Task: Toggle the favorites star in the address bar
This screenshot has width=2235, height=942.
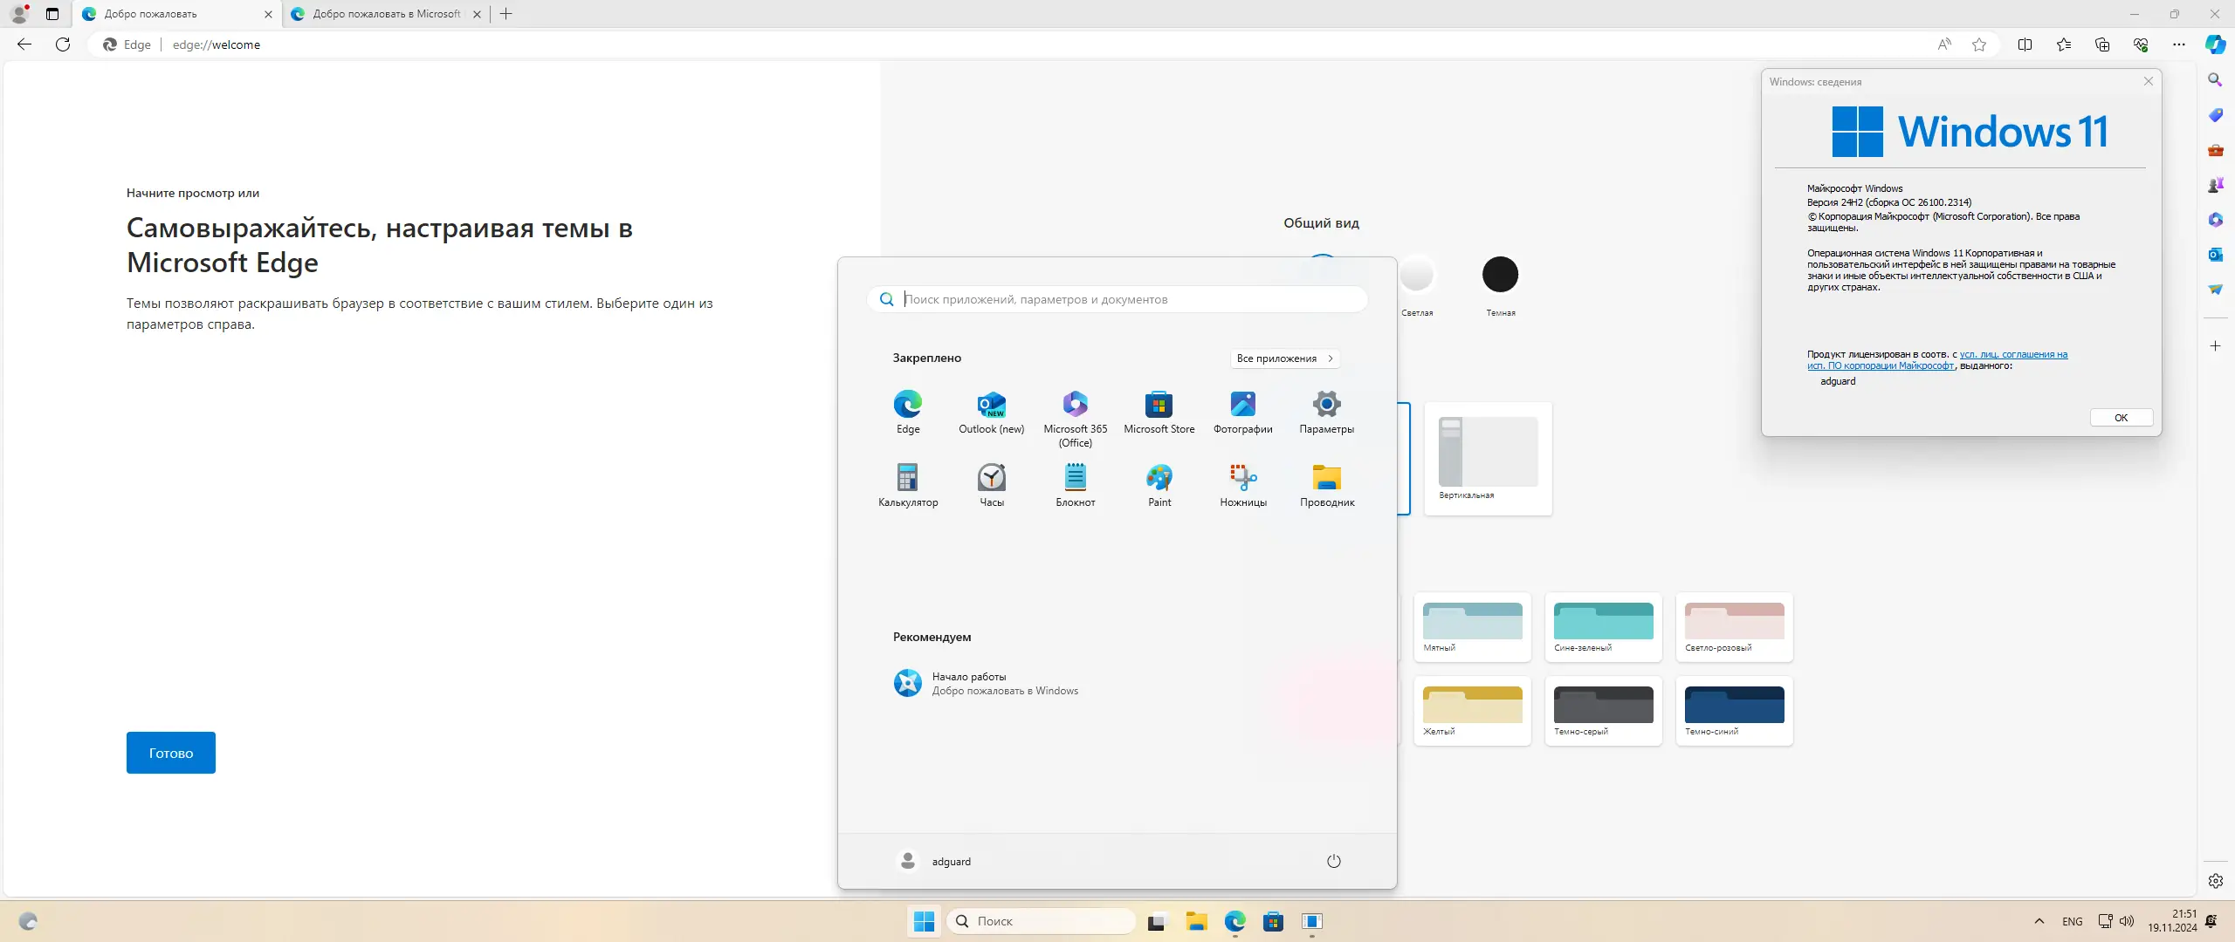Action: [x=1978, y=44]
